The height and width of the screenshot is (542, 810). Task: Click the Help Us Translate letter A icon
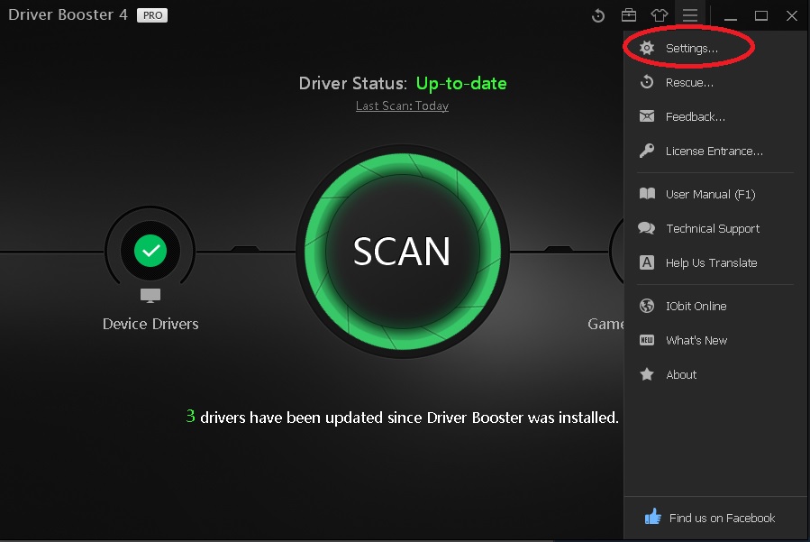pos(647,262)
